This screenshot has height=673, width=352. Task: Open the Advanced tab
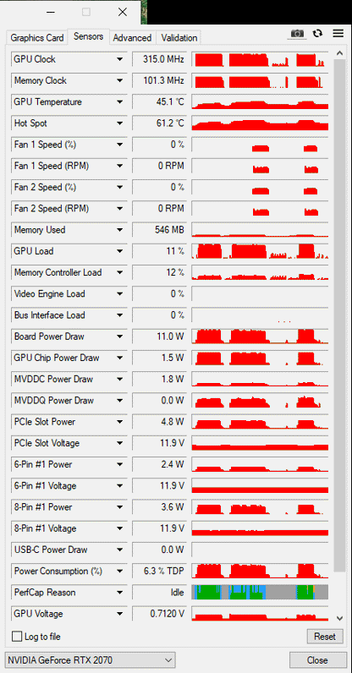coord(132,38)
